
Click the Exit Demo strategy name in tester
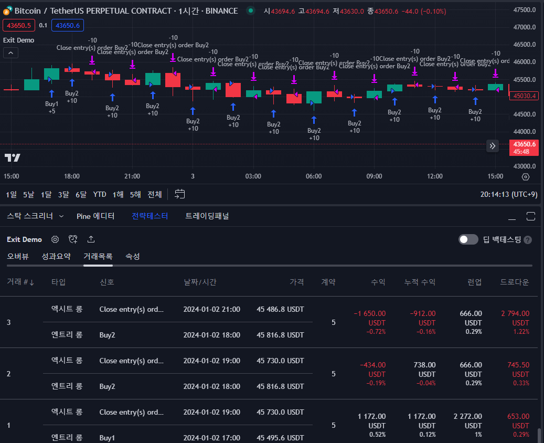coord(24,239)
